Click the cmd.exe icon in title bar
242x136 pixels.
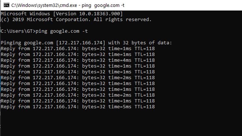pos(5,5)
